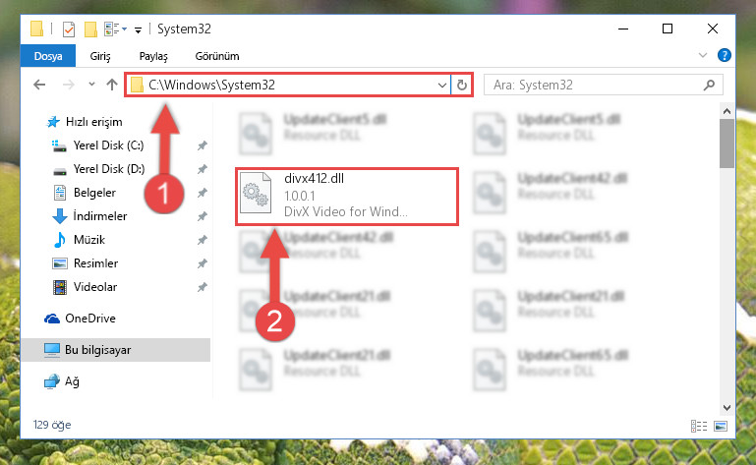Click the New folder icon in title bar
This screenshot has height=465, width=756.
click(x=90, y=29)
